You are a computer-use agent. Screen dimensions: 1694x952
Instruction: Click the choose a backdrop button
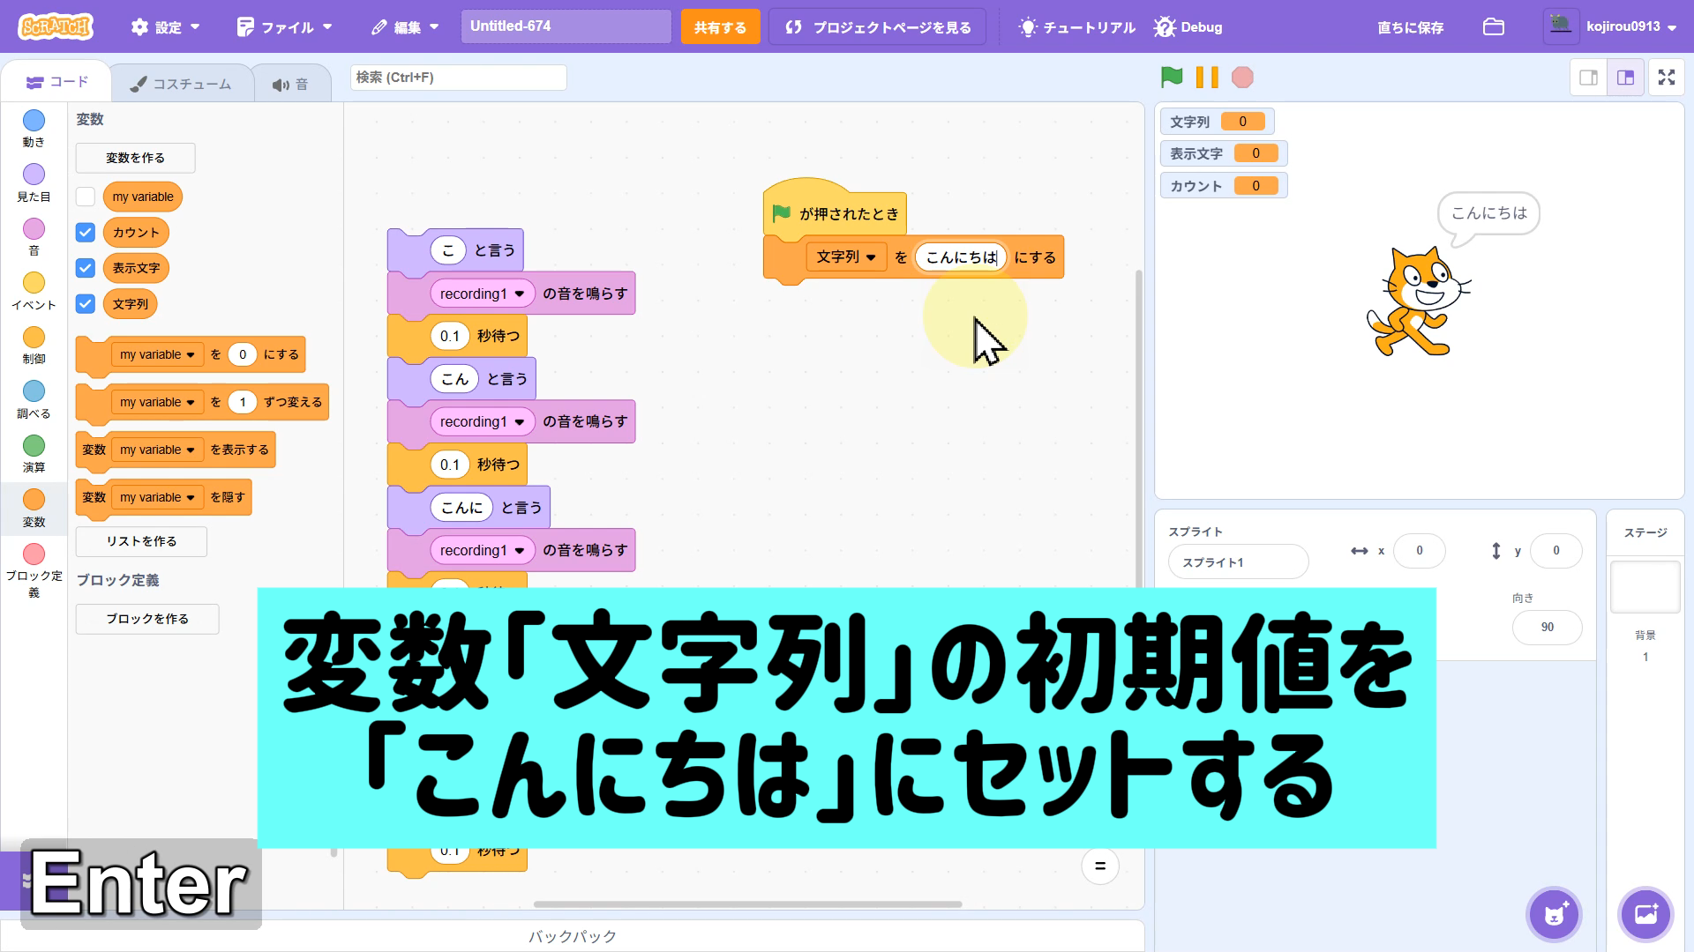coord(1645,914)
